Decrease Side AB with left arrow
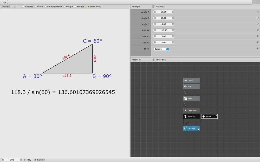 click(155, 30)
